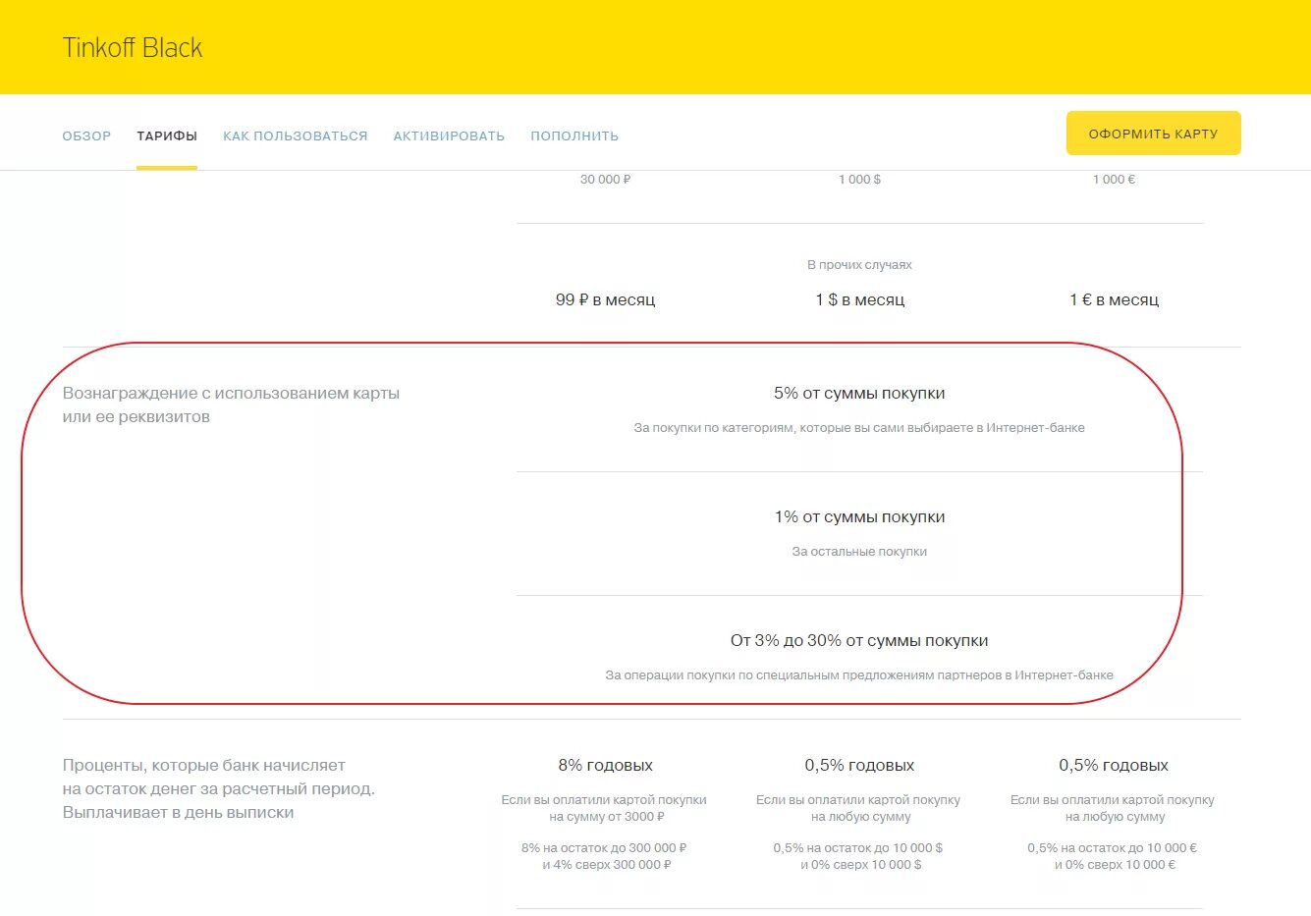Click the 99 ₽ в месяц value

pos(605,299)
